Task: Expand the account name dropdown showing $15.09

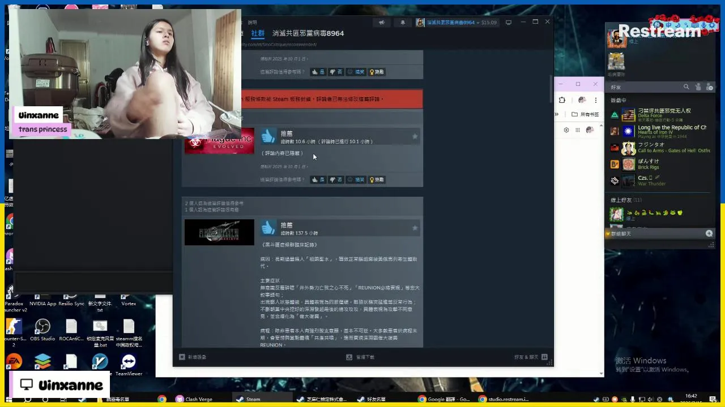Action: pyautogui.click(x=457, y=23)
